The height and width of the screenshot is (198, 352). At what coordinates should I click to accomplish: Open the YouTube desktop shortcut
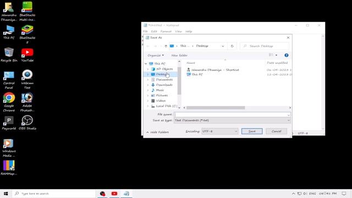tap(27, 55)
